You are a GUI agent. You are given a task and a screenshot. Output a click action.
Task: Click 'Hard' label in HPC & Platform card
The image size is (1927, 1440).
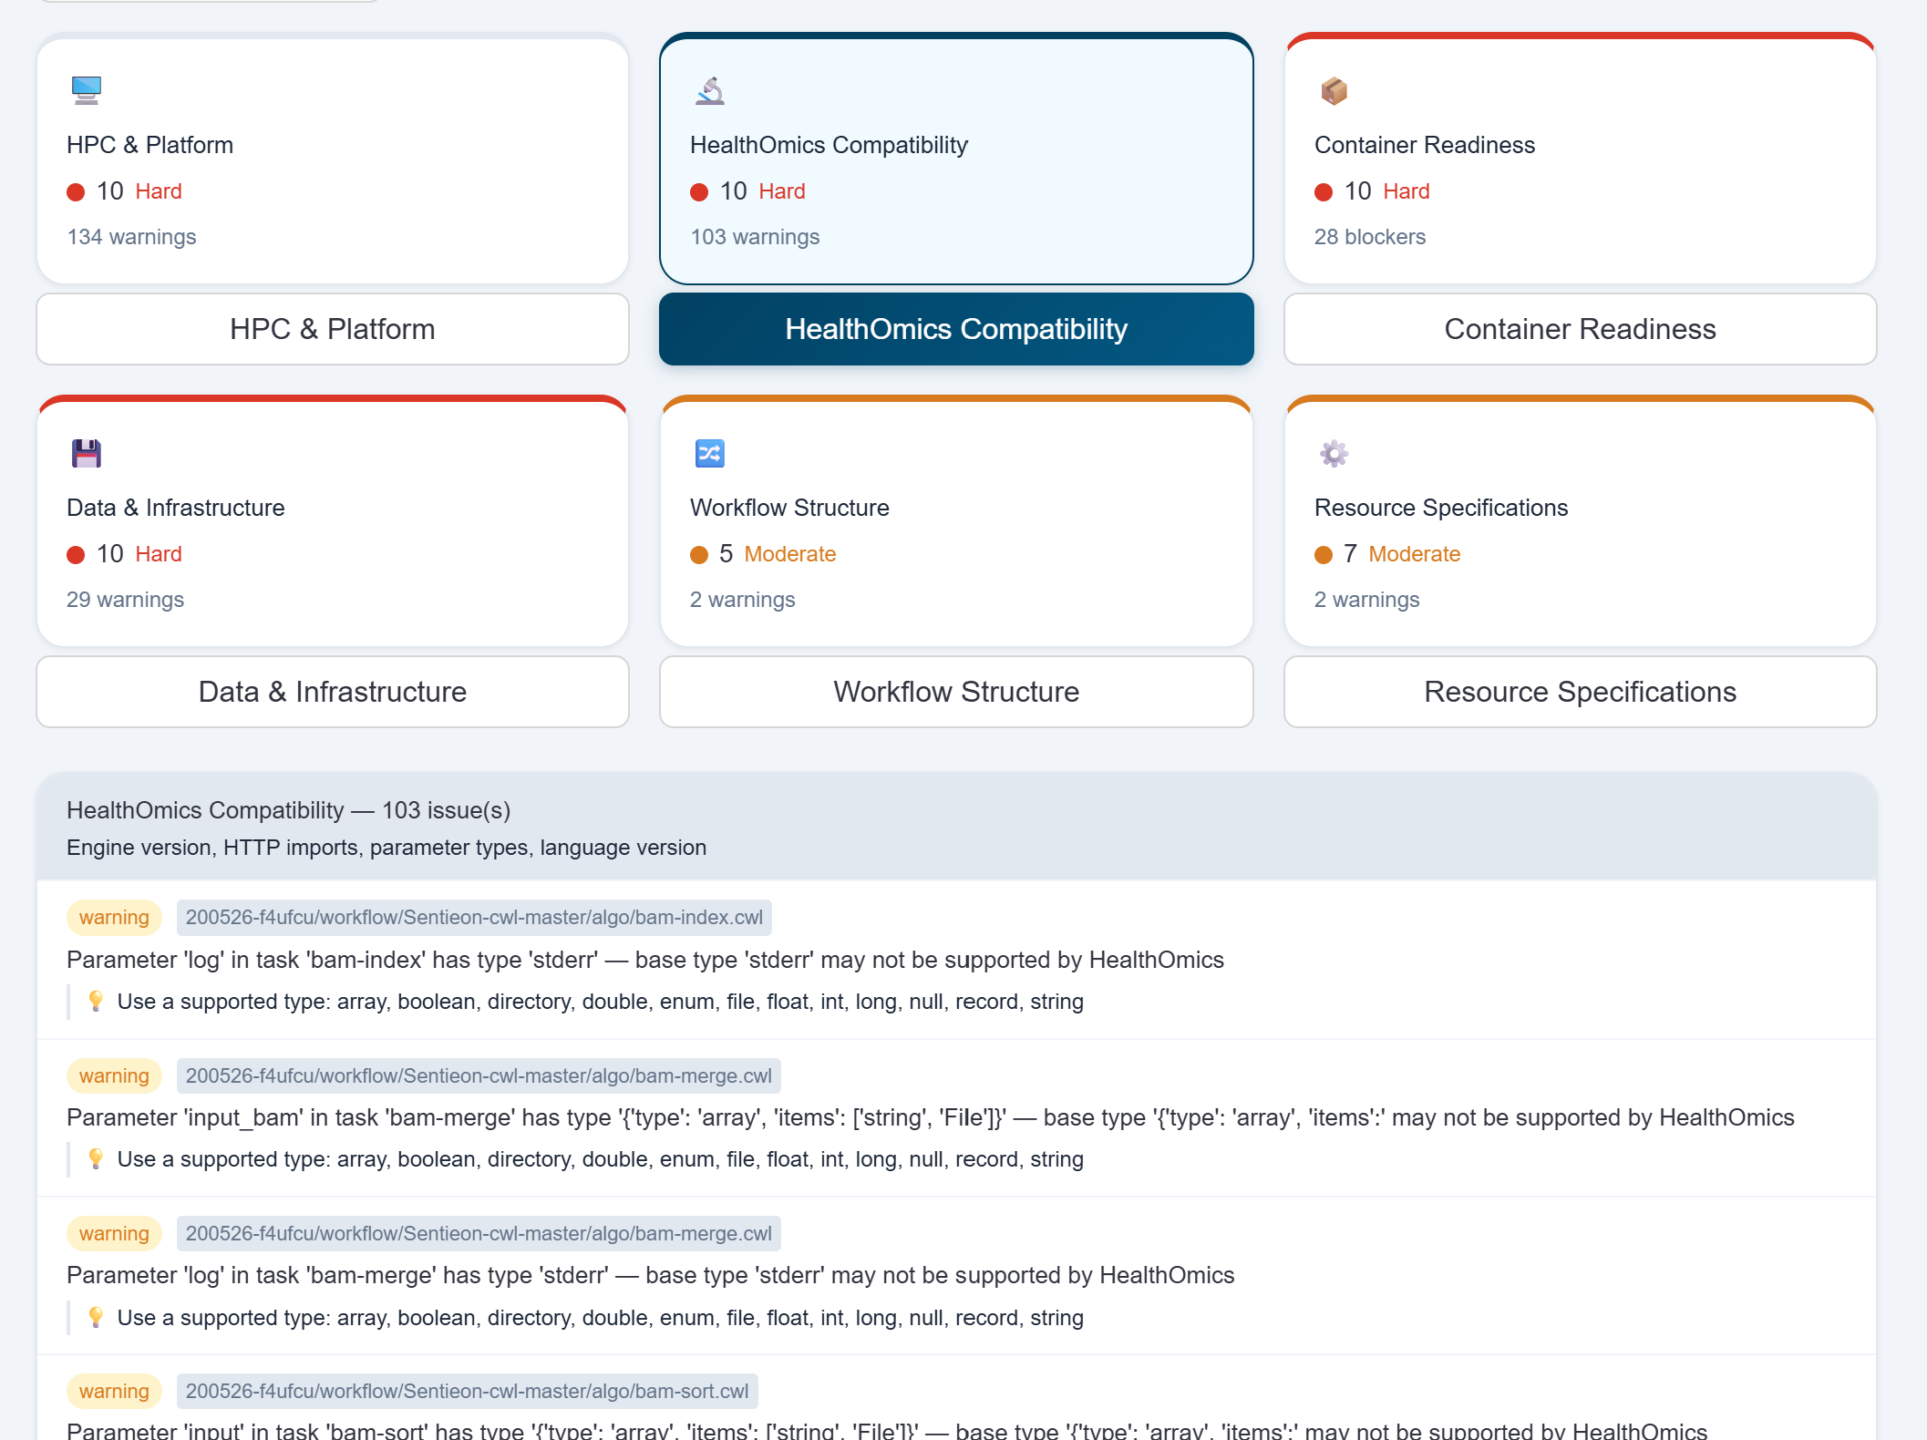coord(159,191)
